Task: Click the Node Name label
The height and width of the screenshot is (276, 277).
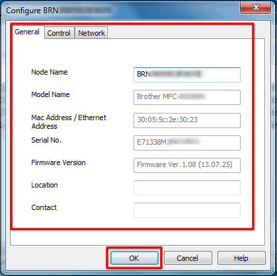Action: [50, 72]
